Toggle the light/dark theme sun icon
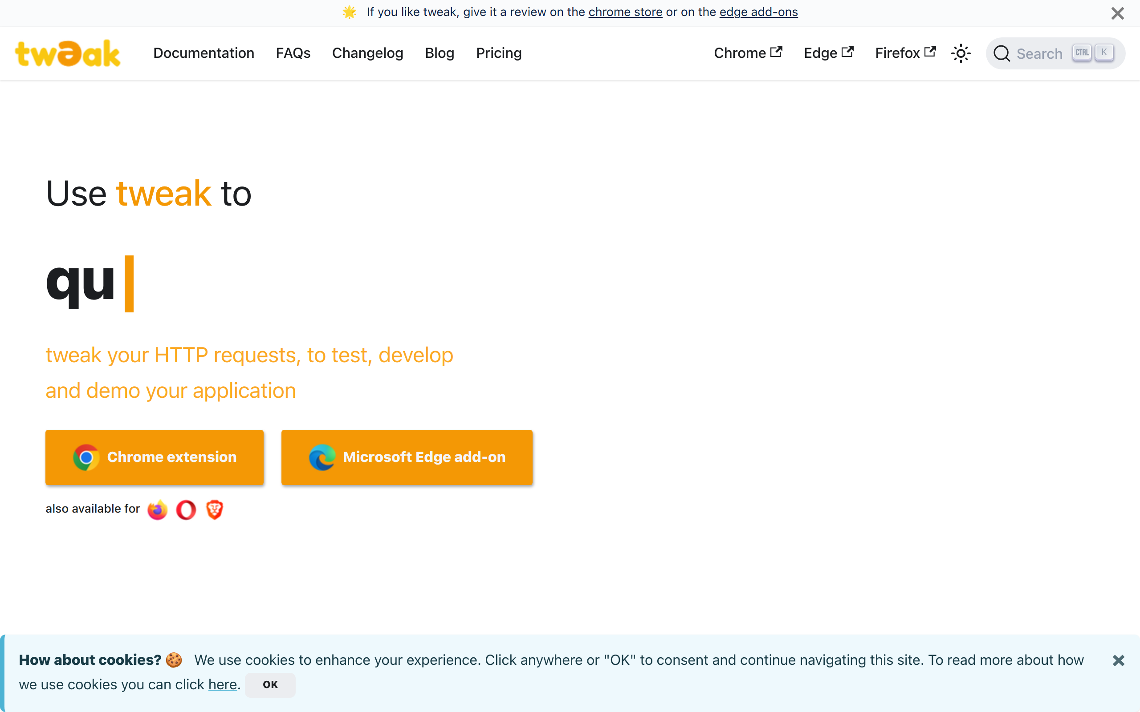The image size is (1140, 712). click(961, 53)
